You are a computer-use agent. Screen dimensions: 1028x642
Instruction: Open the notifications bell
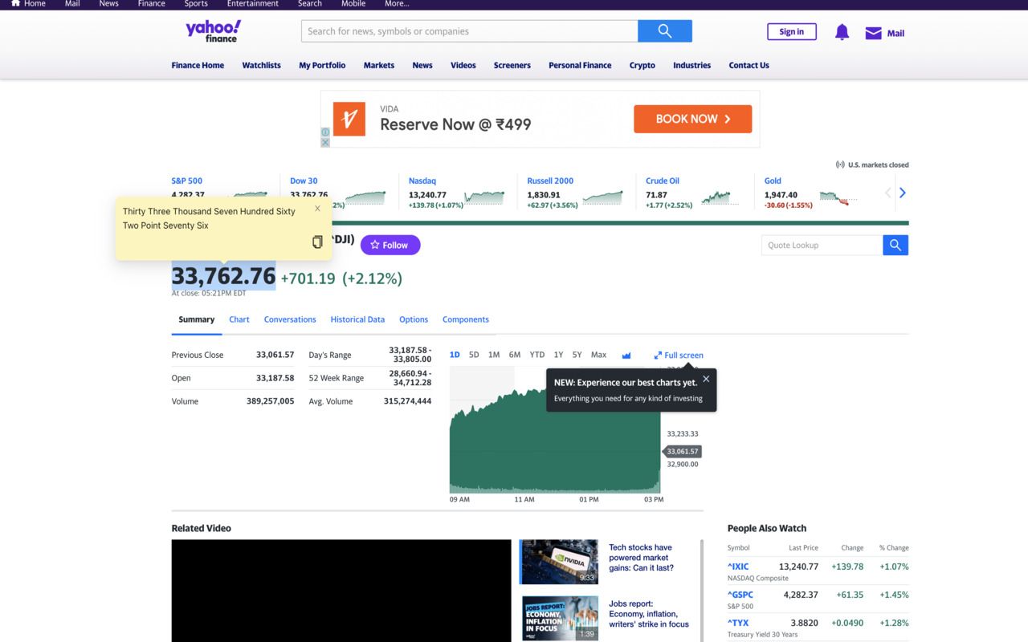(842, 32)
